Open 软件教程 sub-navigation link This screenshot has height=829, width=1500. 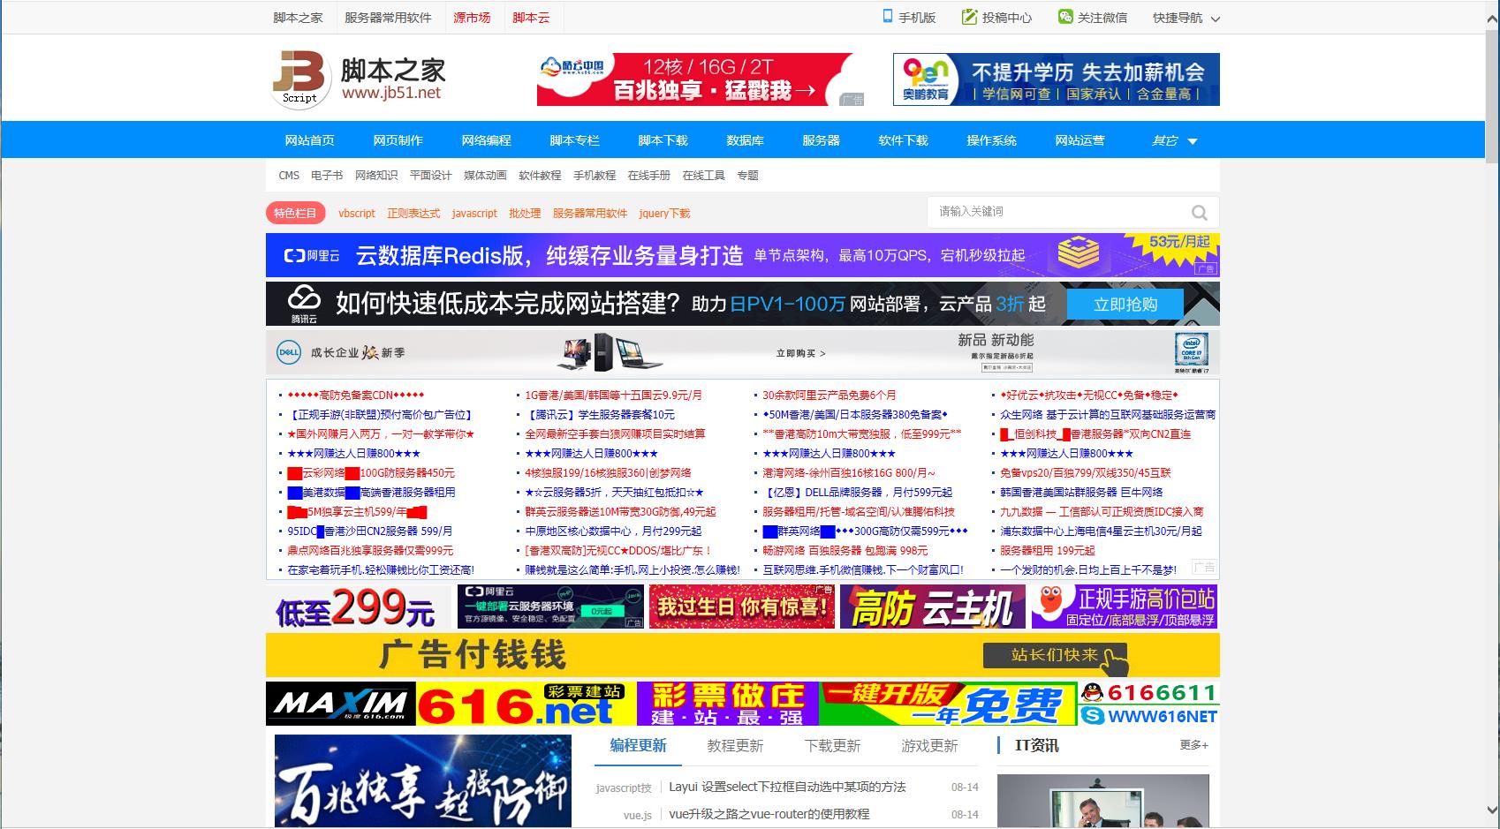click(x=540, y=176)
